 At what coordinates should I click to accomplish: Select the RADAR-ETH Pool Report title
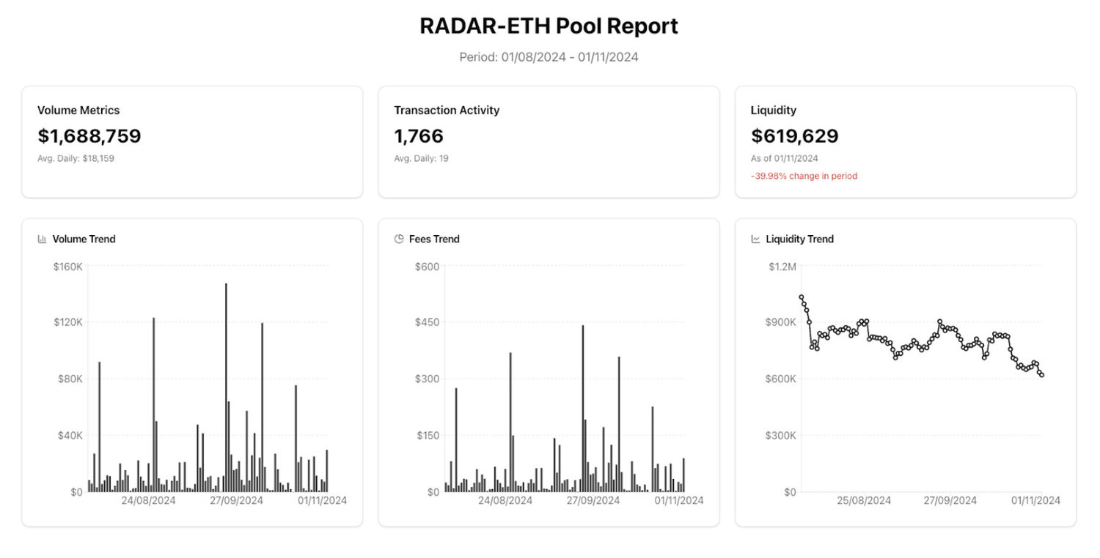(x=549, y=26)
